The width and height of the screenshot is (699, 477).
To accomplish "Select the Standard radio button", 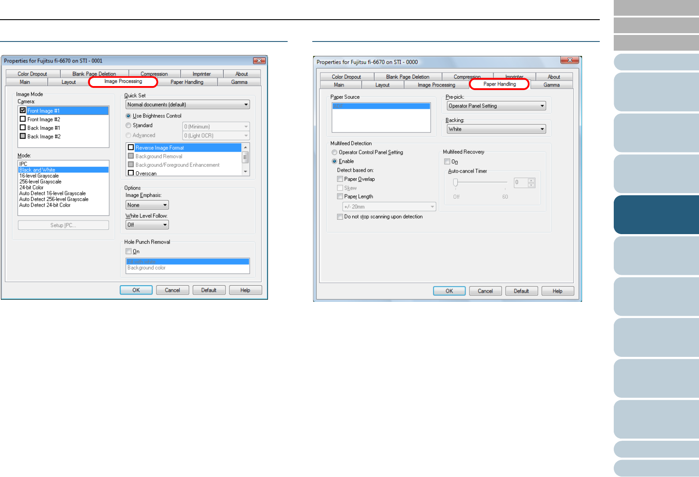I will pos(129,125).
